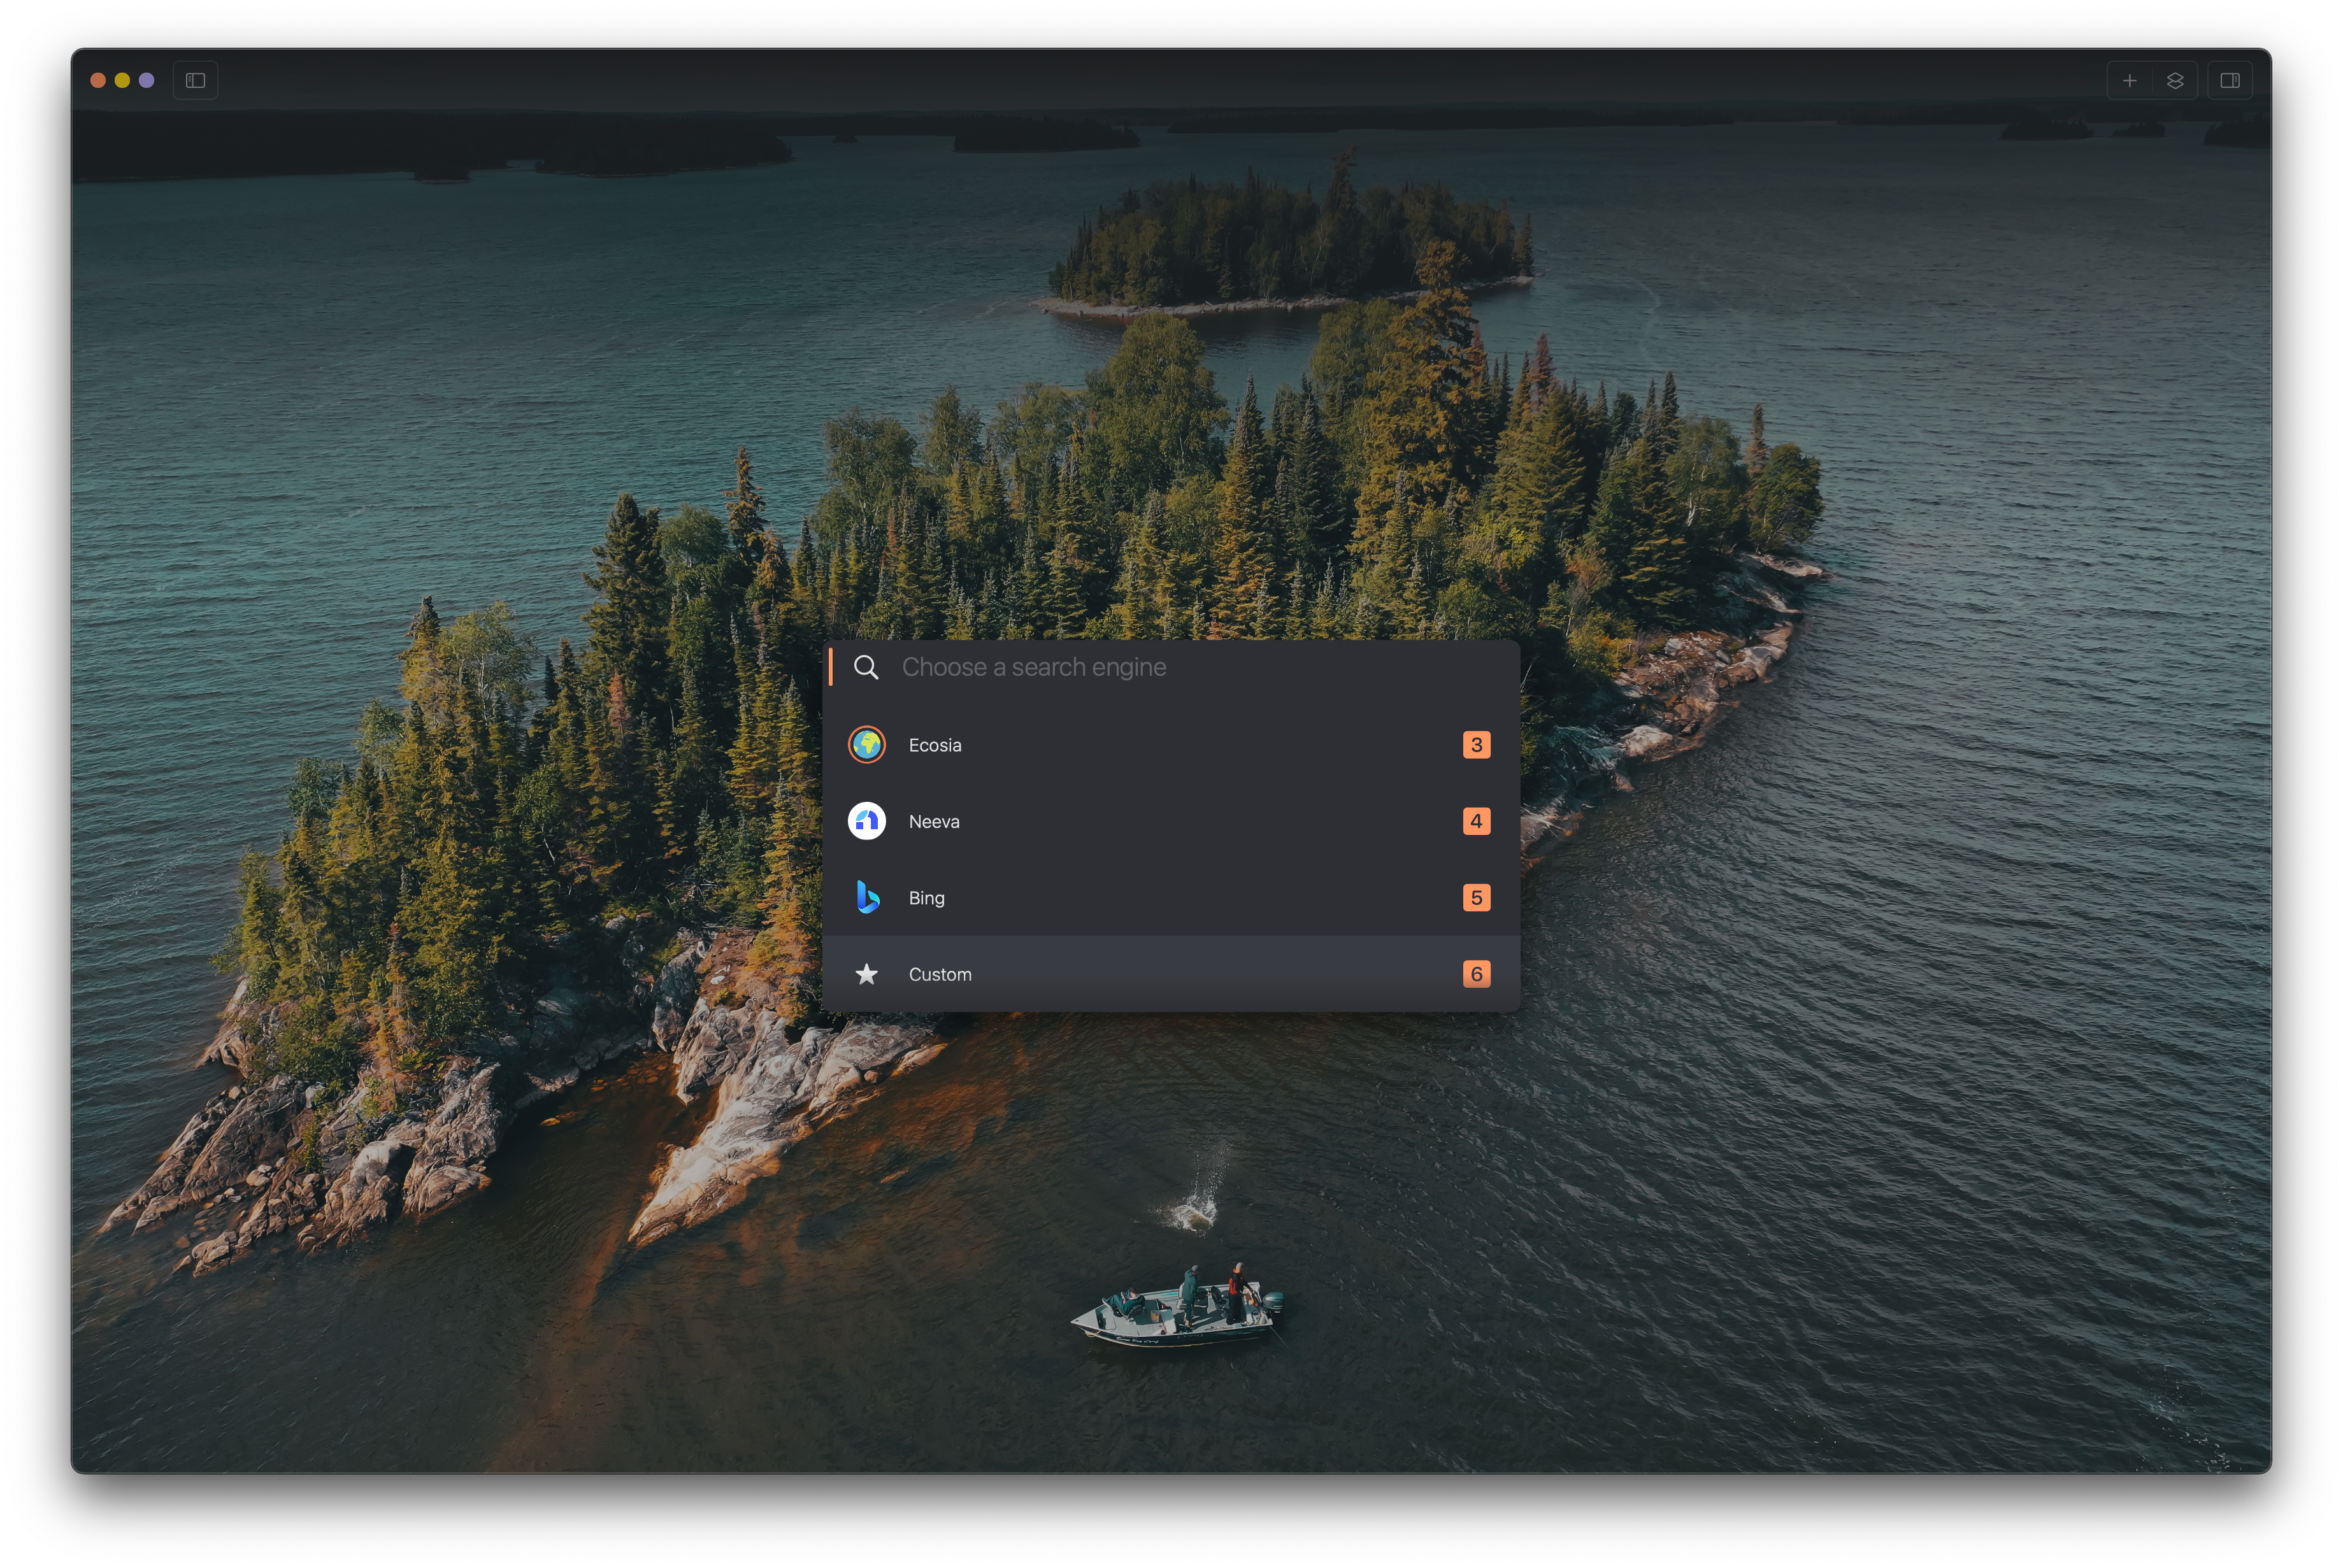
Task: Click the magnifying glass search icon
Action: [866, 667]
